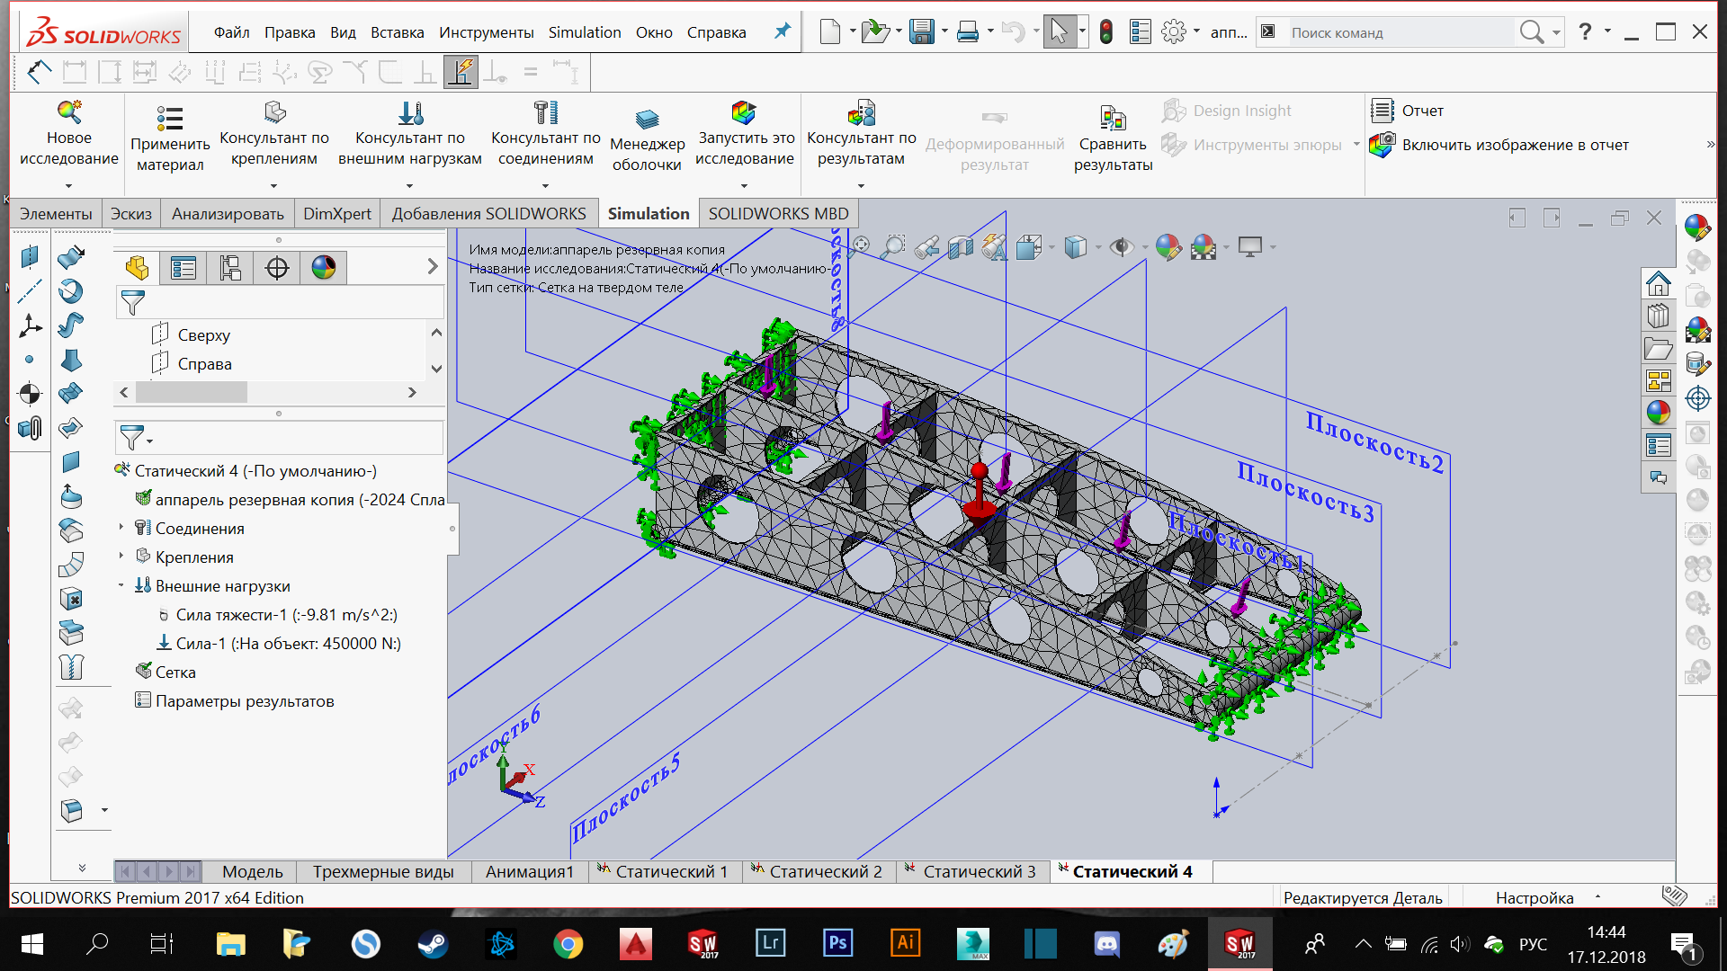The height and width of the screenshot is (971, 1727).
Task: Click Compare Results icon (Сравнить результаты)
Action: click(x=1113, y=119)
